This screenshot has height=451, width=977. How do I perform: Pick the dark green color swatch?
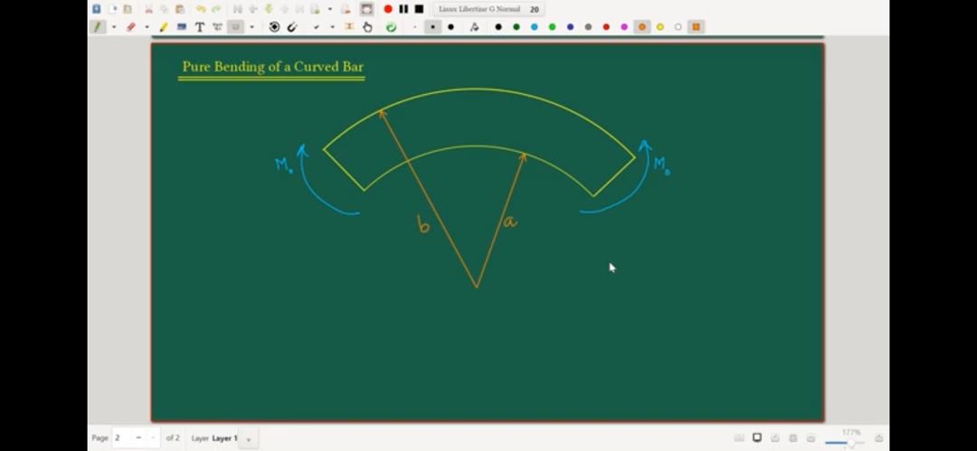tap(516, 27)
